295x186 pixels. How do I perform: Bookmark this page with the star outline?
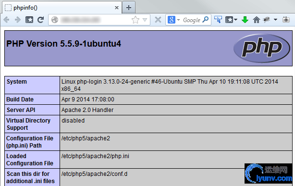coord(135,20)
